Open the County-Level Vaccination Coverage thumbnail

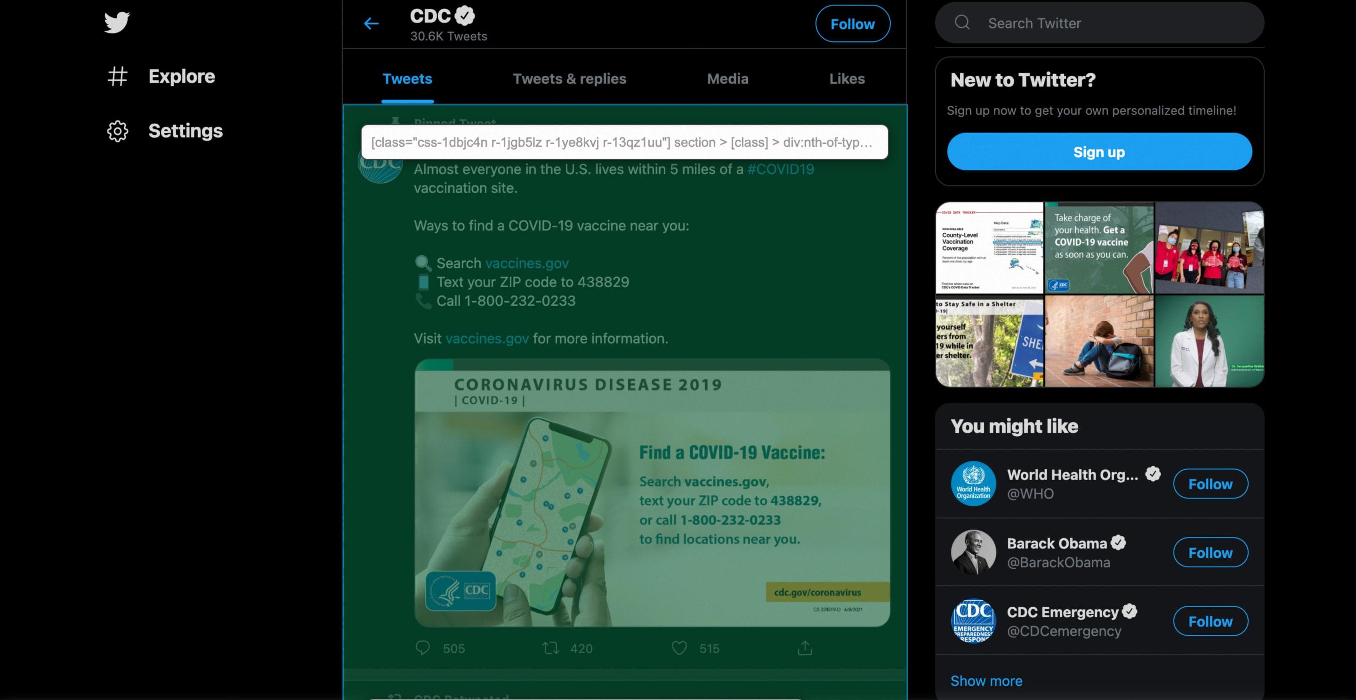click(x=989, y=248)
